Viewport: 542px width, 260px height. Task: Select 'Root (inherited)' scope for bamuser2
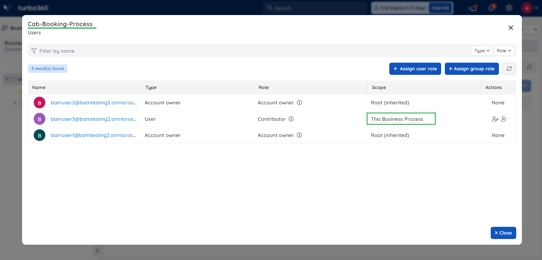(x=390, y=103)
